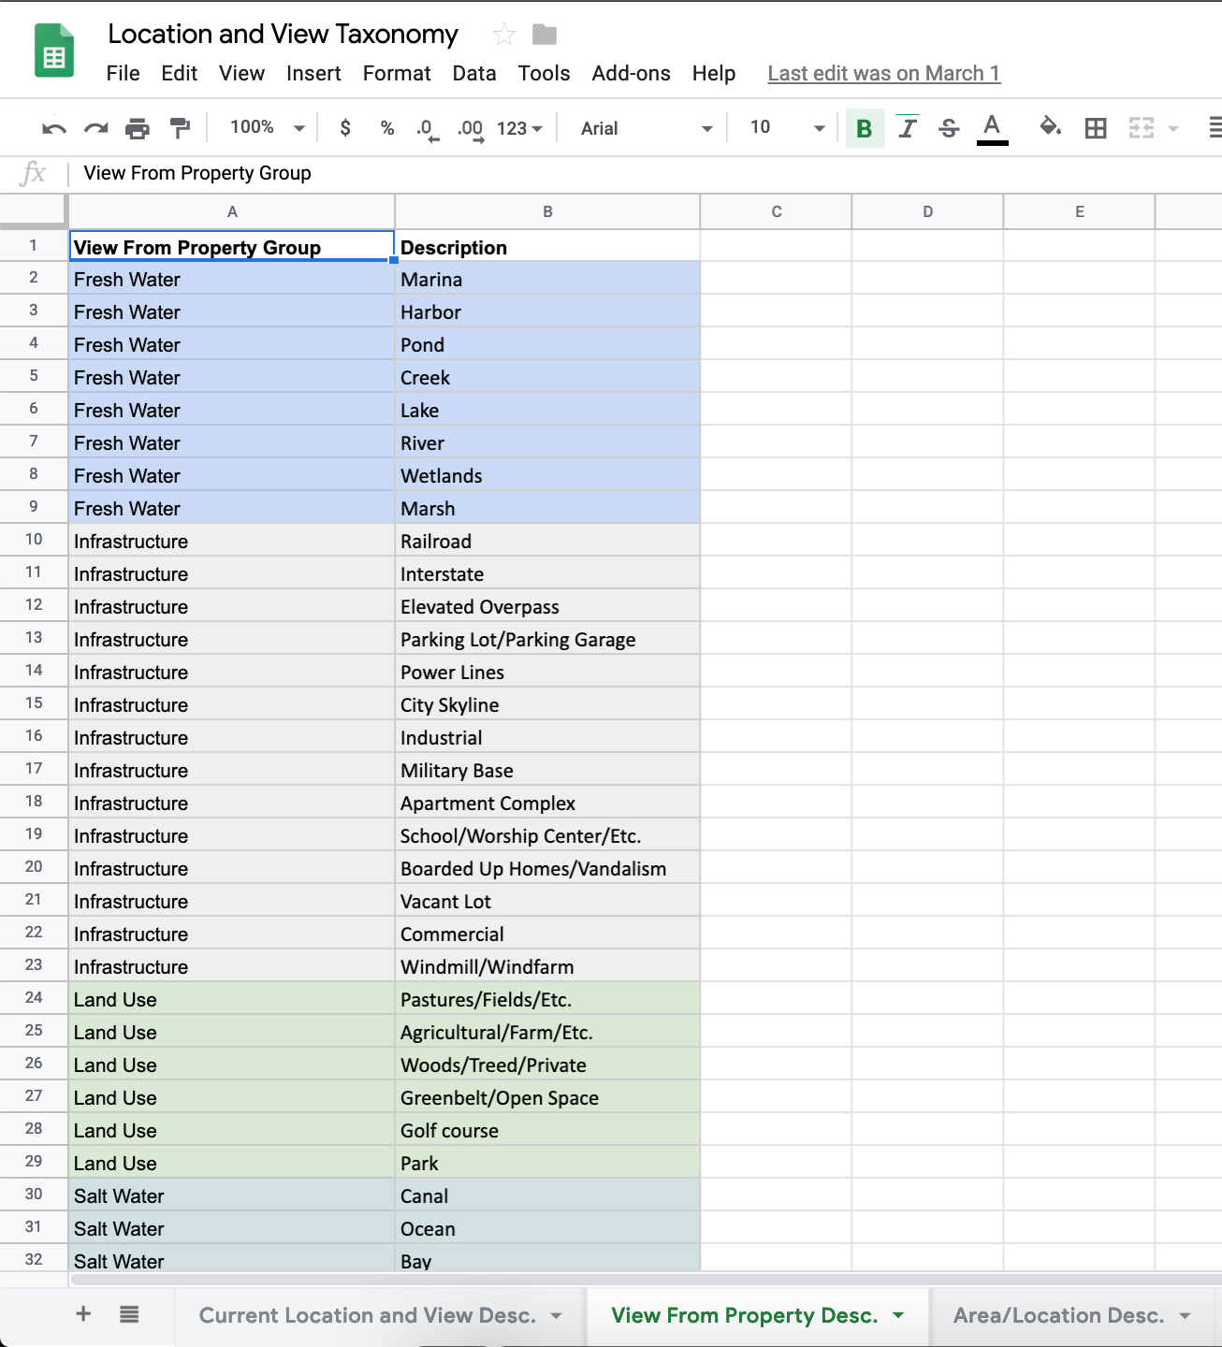Open 'Last edit was on March 1' link
1222x1347 pixels.
pyautogui.click(x=883, y=74)
